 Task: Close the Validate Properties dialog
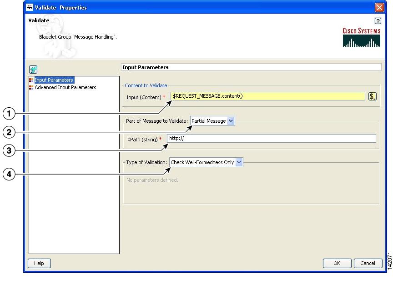pyautogui.click(x=379, y=8)
